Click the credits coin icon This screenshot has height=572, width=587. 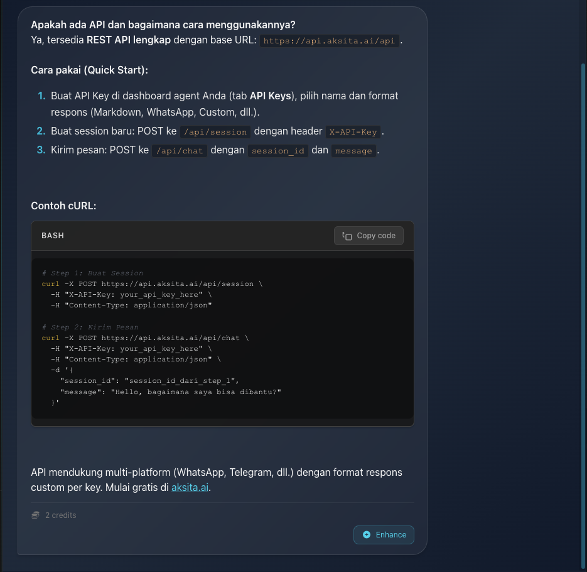(x=36, y=515)
